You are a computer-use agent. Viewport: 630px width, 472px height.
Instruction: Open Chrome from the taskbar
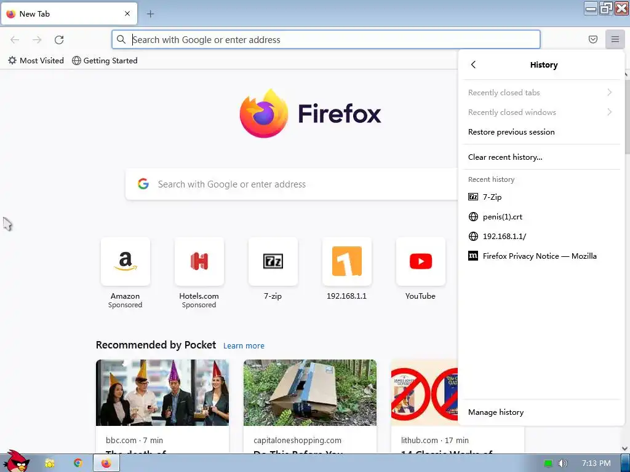78,463
